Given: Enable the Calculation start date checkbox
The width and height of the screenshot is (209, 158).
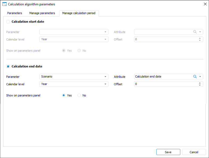Looking at the screenshot, I should pos(8,22).
